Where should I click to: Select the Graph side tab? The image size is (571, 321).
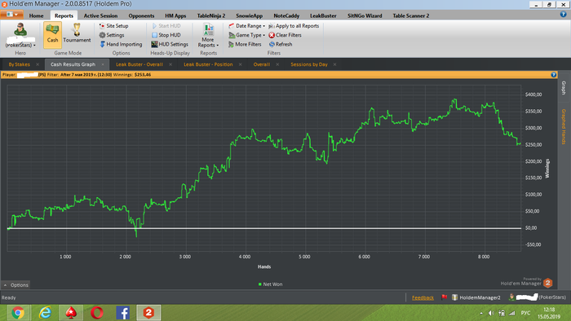pyautogui.click(x=564, y=88)
